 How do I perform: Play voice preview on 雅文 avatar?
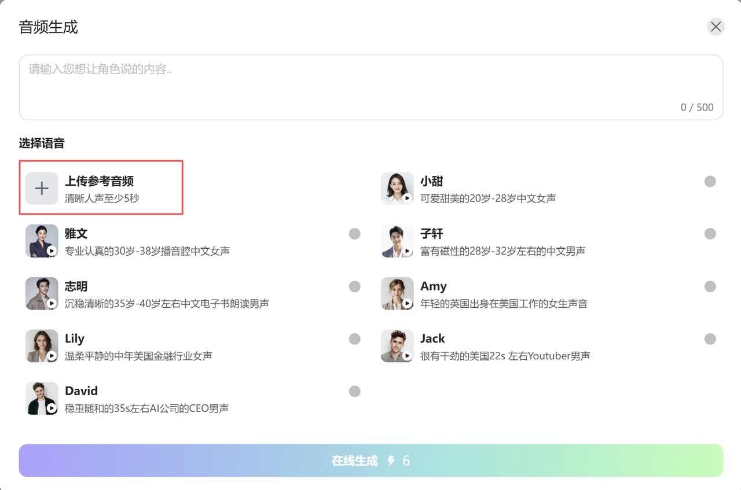[x=52, y=250]
